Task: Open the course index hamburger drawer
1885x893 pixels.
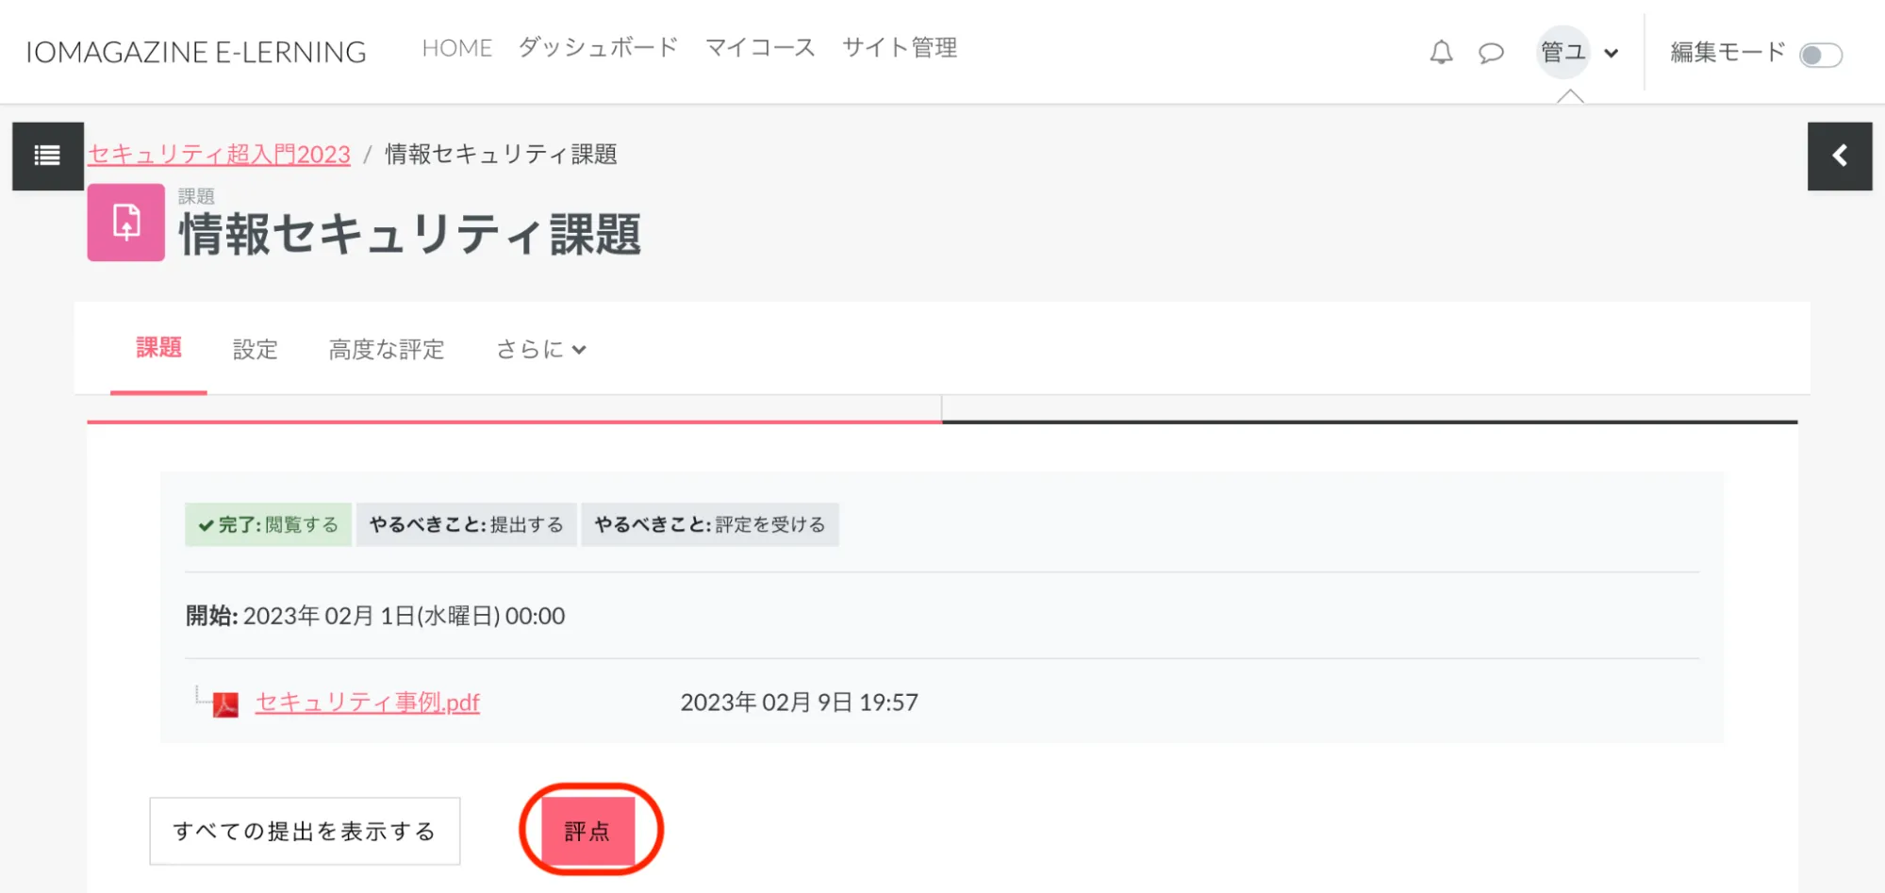Action: coord(47,156)
